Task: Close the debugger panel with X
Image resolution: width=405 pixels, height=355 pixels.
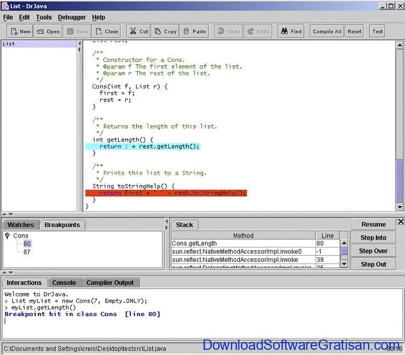Action: (401, 221)
